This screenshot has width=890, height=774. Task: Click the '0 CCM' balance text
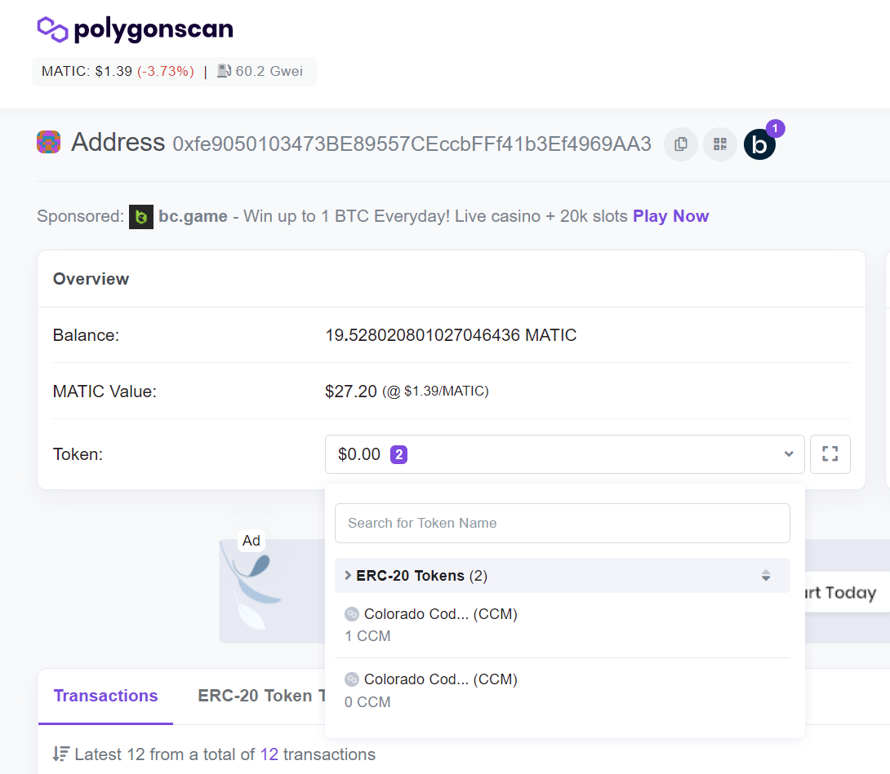click(367, 702)
